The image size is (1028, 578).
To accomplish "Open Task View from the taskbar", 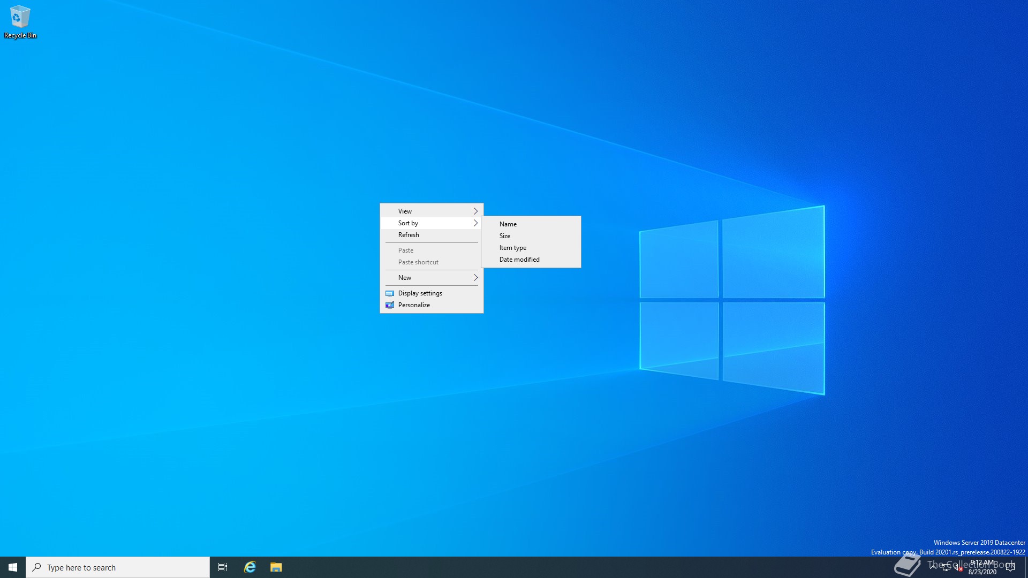I will 223,567.
